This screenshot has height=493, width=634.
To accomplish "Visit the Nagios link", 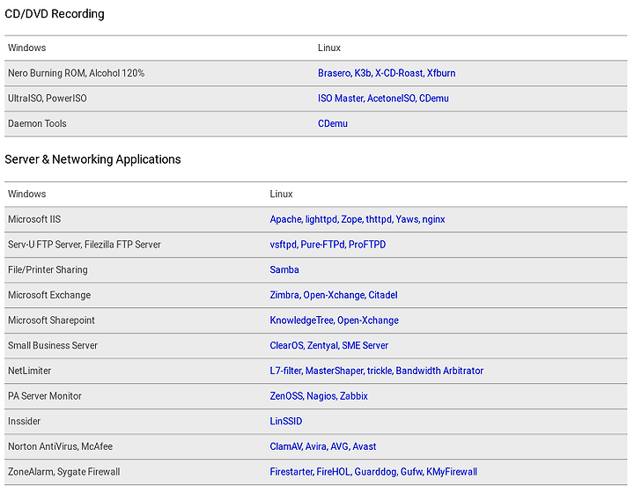I will 321,396.
